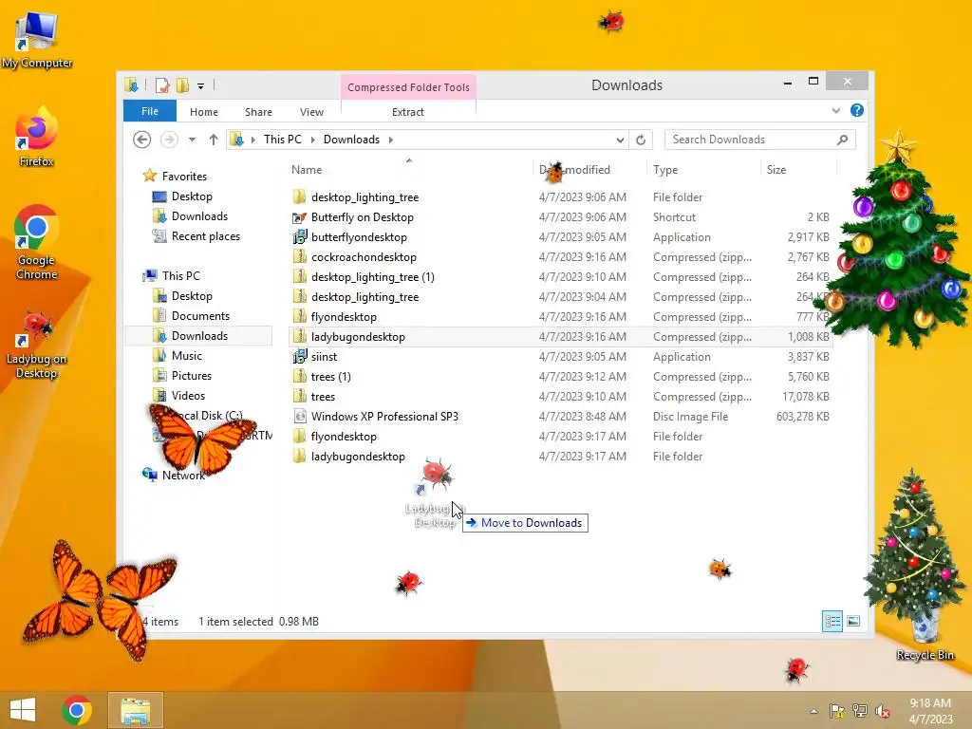The image size is (972, 729).
Task: Open Music in navigation pane
Action: coord(187,356)
